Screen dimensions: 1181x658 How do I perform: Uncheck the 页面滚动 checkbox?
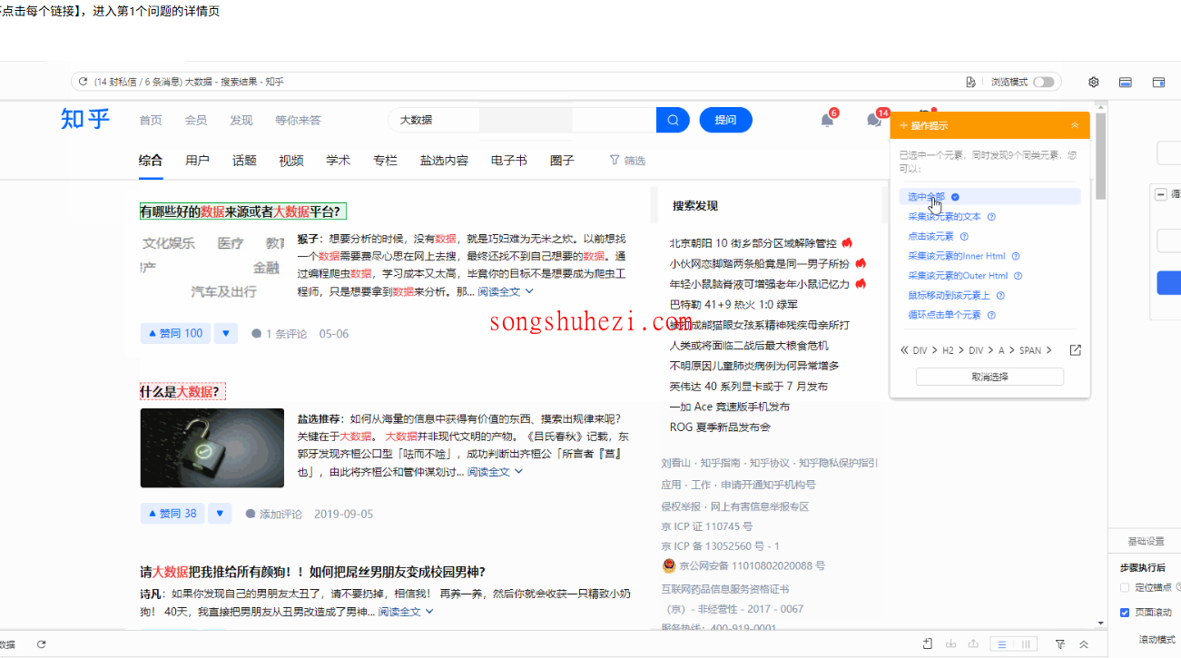click(x=1126, y=613)
